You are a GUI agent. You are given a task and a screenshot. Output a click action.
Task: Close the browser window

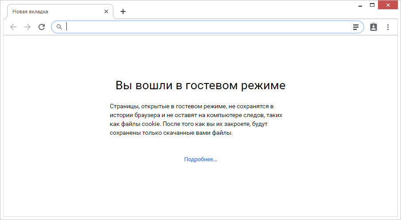point(388,5)
